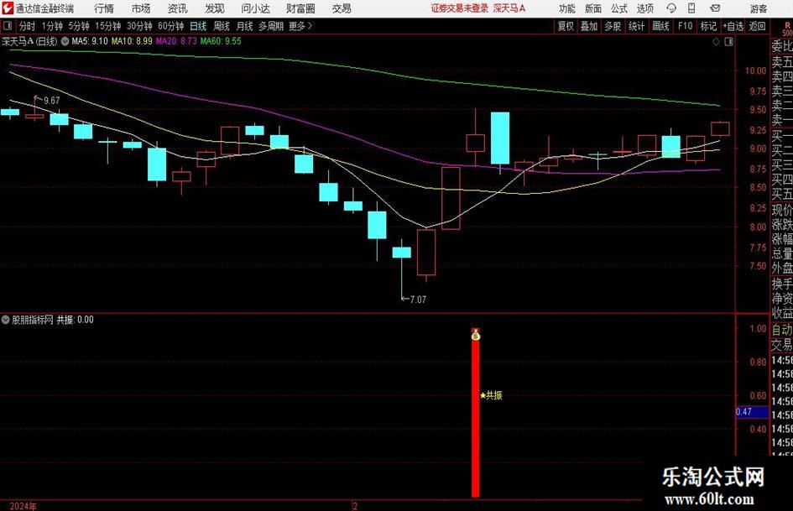Expand the 股朋指标网 indicator dropdown
Viewport: 793px width, 511px height.
click(6, 320)
